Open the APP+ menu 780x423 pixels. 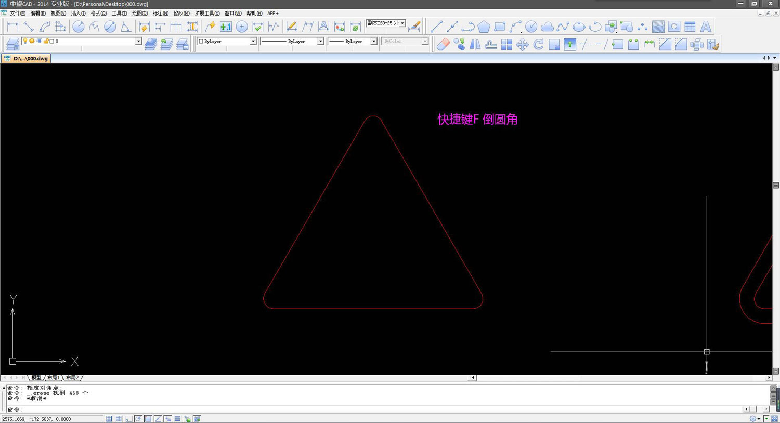pos(273,14)
